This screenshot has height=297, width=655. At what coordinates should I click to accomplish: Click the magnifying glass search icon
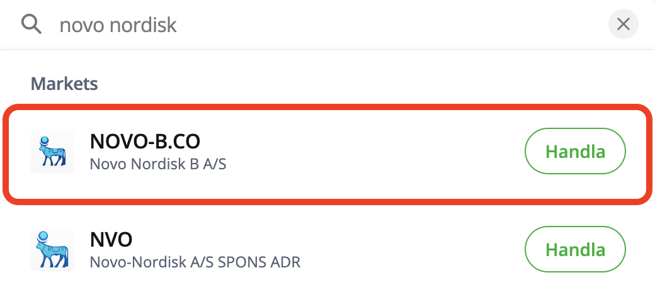tap(31, 25)
